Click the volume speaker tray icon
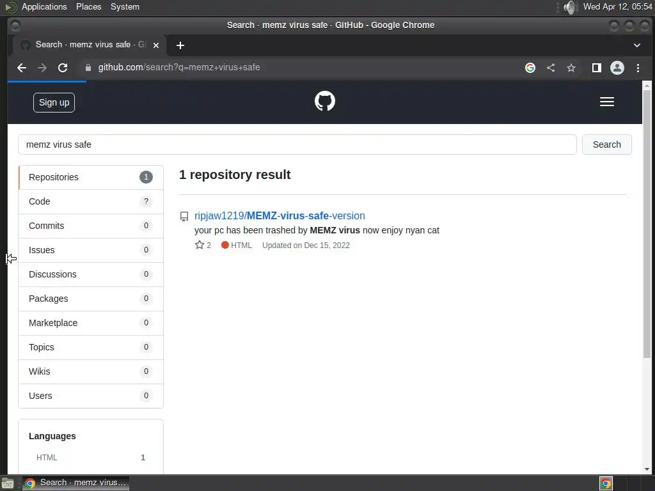Viewport: 655px width, 491px height. 569,7
